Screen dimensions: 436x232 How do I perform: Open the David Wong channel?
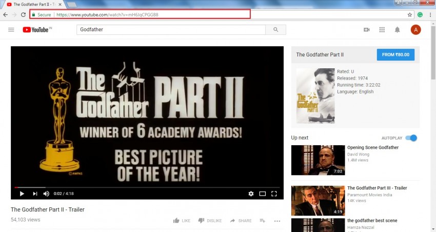click(358, 154)
